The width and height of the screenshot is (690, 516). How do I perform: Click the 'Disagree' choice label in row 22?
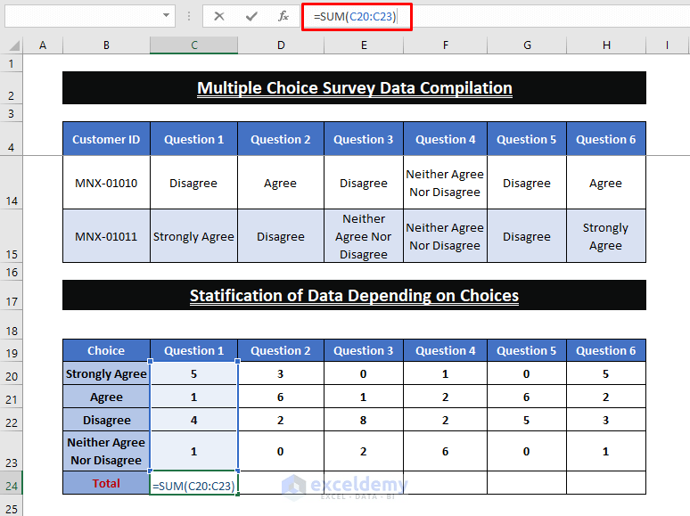pos(106,420)
